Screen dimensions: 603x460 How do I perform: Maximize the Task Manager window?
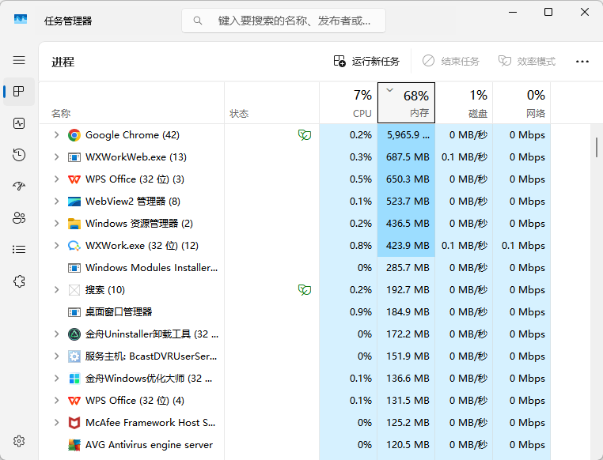[x=548, y=13]
